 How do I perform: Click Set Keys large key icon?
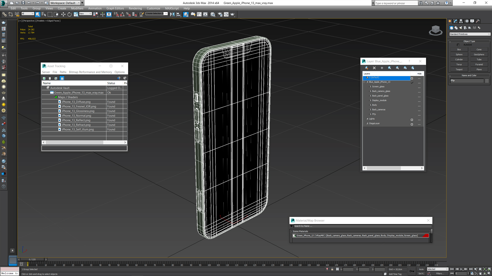(412, 271)
